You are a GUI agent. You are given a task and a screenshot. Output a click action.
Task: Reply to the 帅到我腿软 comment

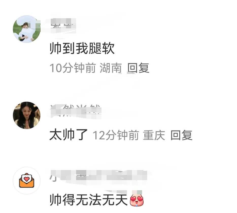click(x=138, y=68)
